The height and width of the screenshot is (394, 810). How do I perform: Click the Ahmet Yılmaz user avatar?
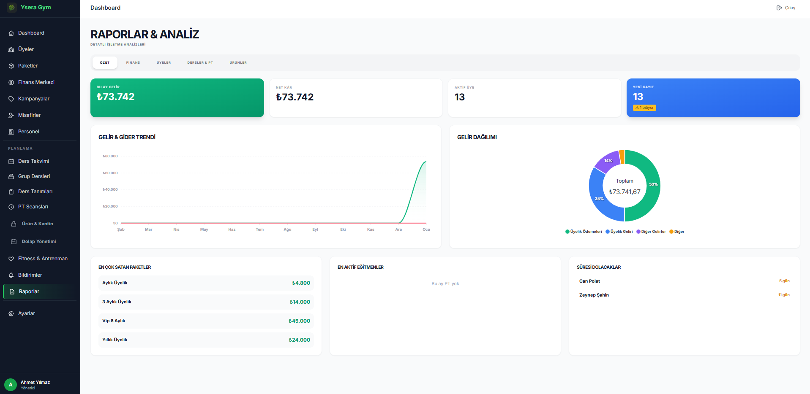tap(11, 384)
